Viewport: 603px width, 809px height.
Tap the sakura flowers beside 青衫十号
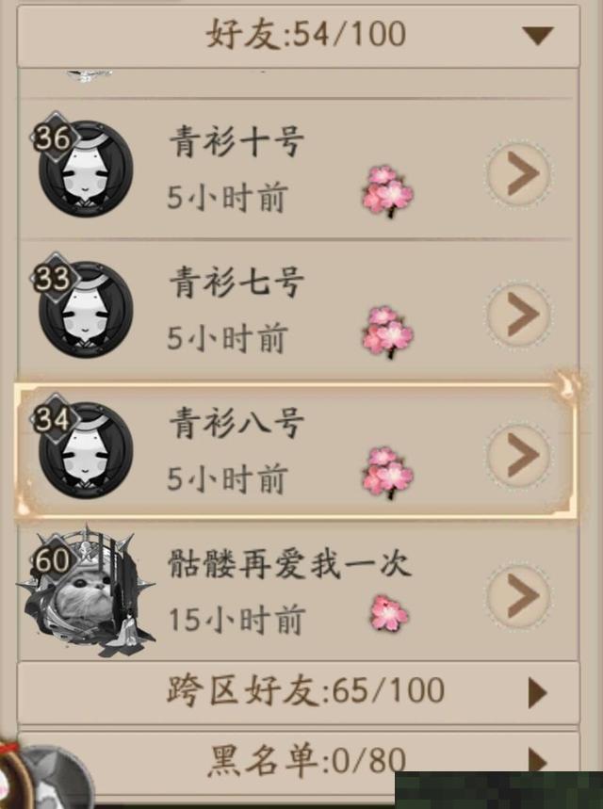(x=388, y=191)
